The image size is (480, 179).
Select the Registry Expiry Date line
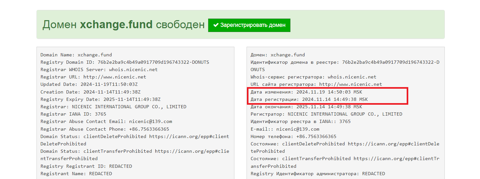pyautogui.click(x=101, y=99)
